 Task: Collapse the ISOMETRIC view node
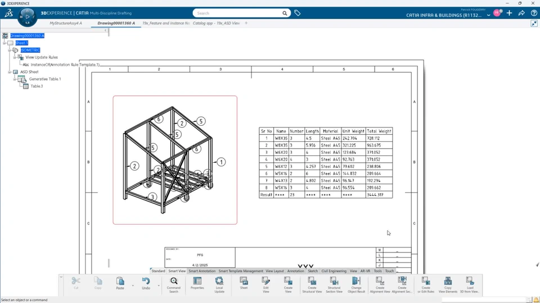point(10,50)
